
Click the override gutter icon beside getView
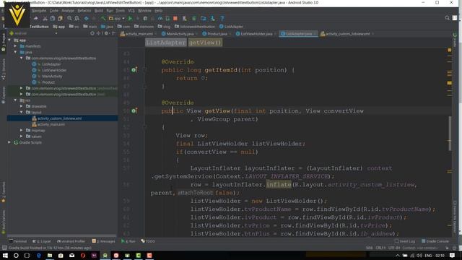point(134,110)
